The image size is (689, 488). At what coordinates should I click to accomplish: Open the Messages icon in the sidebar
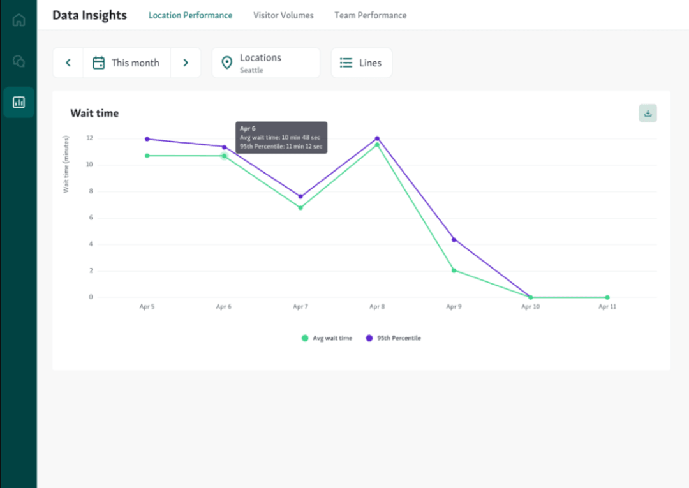point(19,61)
